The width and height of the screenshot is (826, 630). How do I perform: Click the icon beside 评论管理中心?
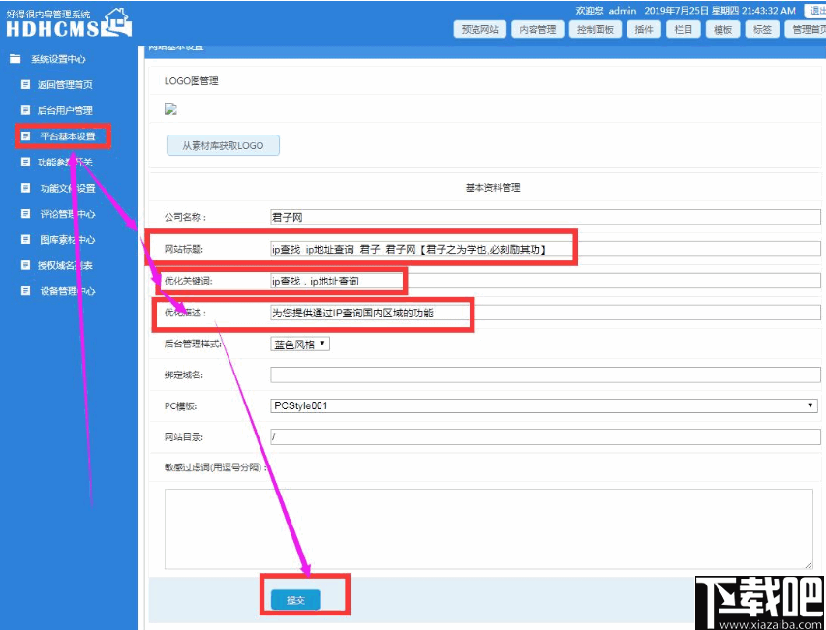point(25,213)
